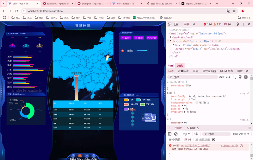Reload the page

pos(16,11)
